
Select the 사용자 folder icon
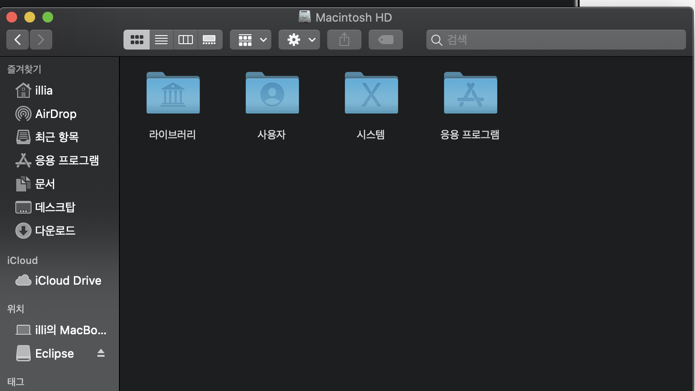tap(272, 93)
